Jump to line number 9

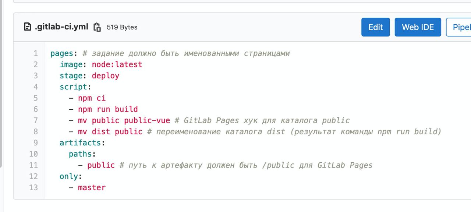36,143
